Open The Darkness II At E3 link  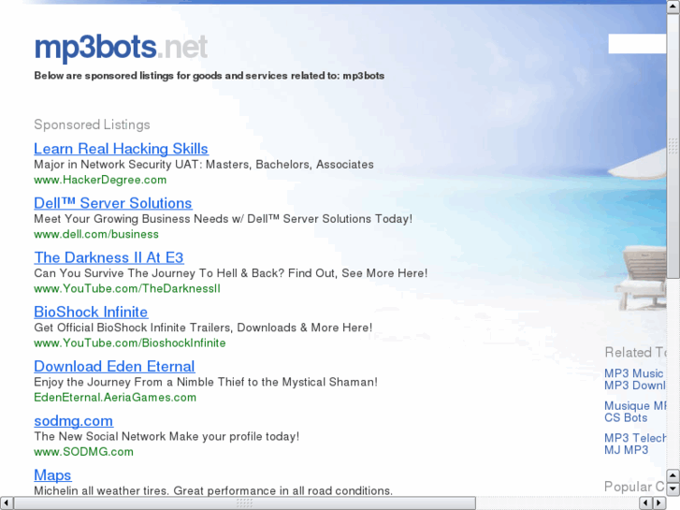[109, 257]
